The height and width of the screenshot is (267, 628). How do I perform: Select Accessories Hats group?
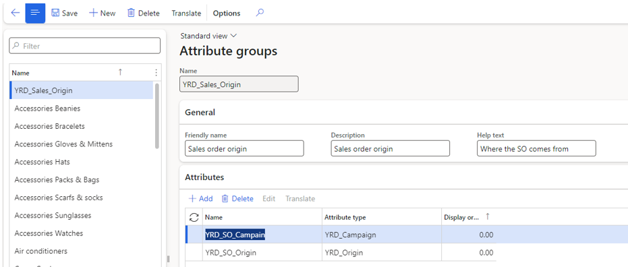click(x=82, y=162)
